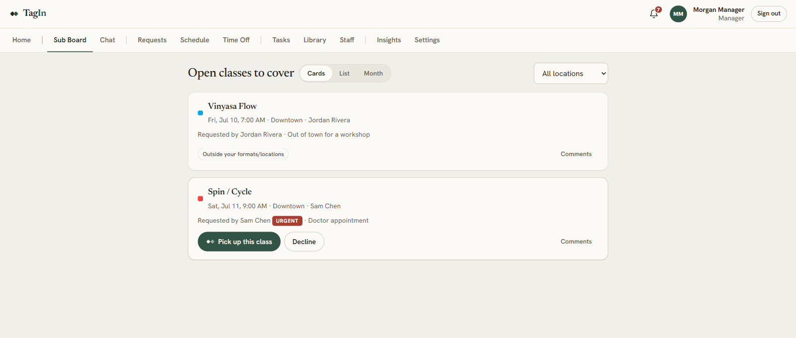Click the Spin / Cycle class title
The width and height of the screenshot is (796, 338).
tap(230, 191)
